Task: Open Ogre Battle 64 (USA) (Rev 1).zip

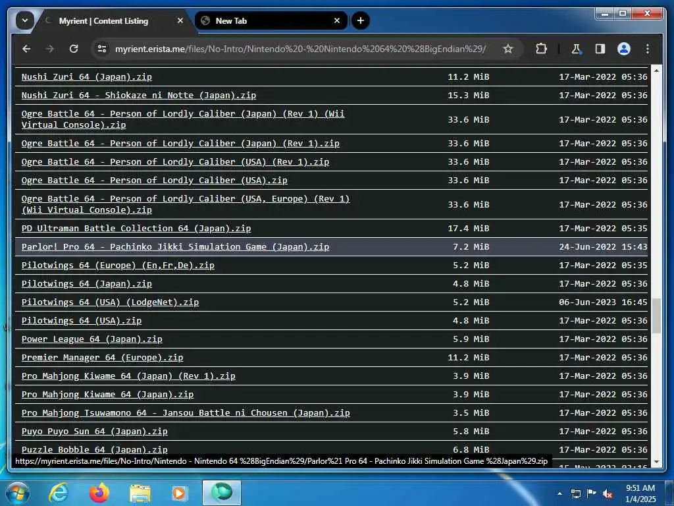Action: pyautogui.click(x=175, y=162)
